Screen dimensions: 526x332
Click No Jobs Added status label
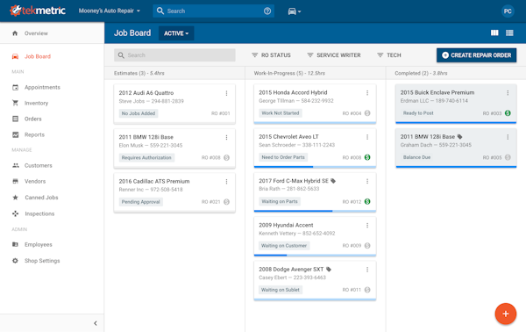coord(139,113)
